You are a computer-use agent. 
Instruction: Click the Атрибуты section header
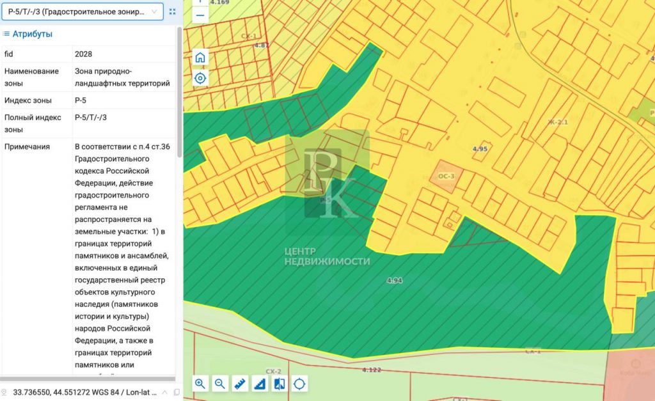click(28, 34)
